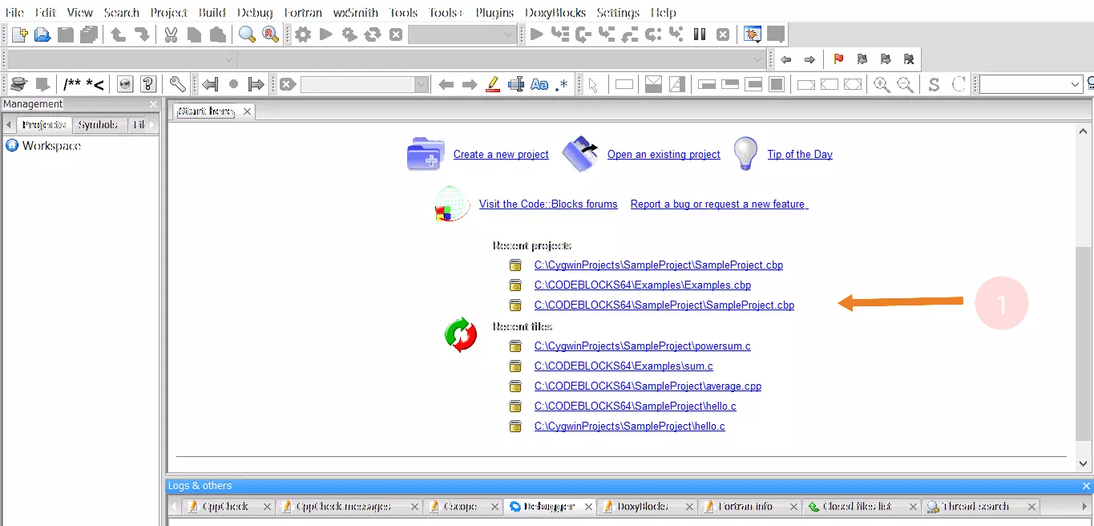Open the File menu
Screen dimensions: 1094x526
(x=14, y=12)
